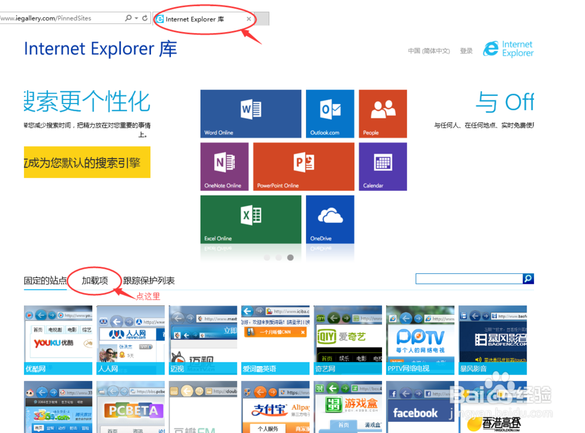Viewport: 585px width, 433px height.
Task: Refresh the page with address bar reload icon
Action: (x=144, y=18)
